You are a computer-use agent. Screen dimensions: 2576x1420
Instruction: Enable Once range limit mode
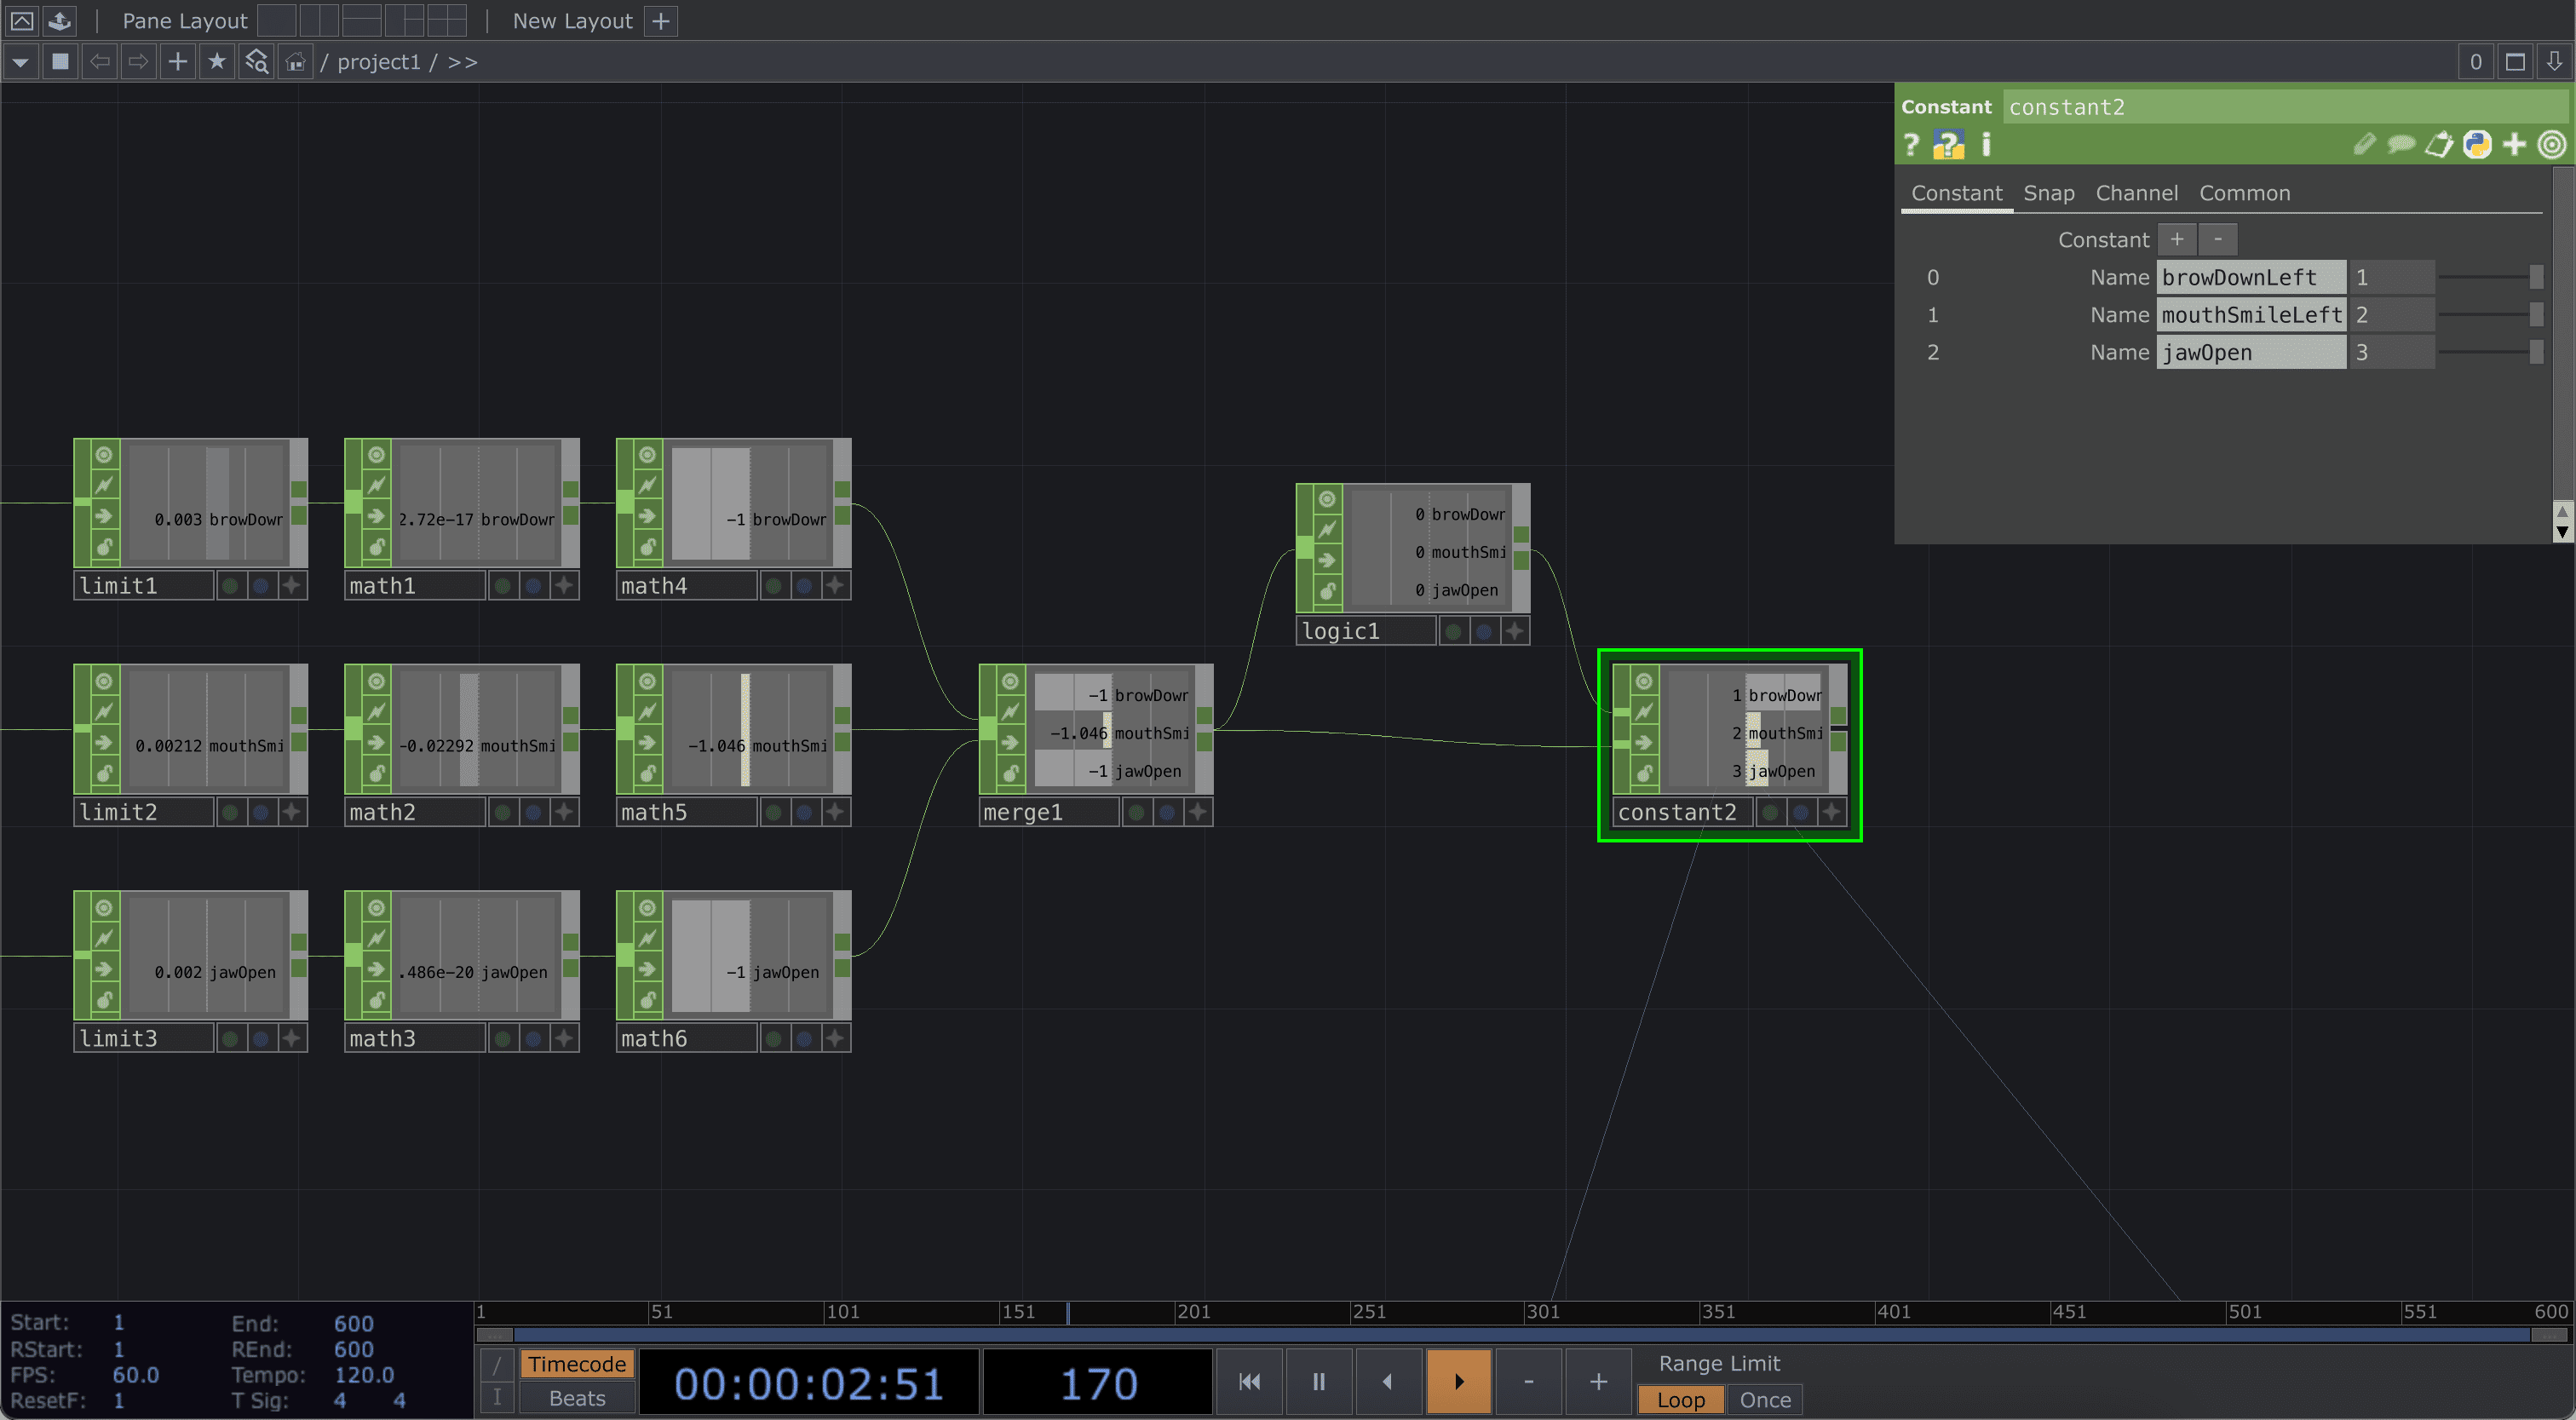1764,1399
